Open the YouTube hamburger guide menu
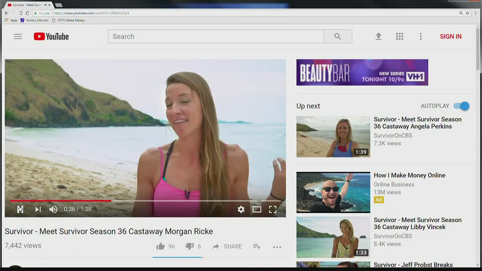The image size is (482, 271). pyautogui.click(x=18, y=36)
